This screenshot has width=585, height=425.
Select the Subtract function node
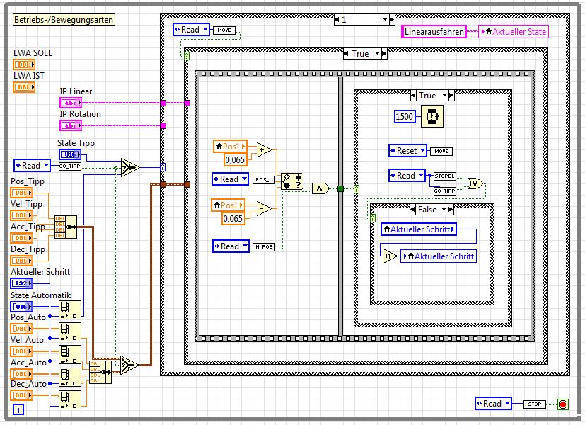[264, 209]
